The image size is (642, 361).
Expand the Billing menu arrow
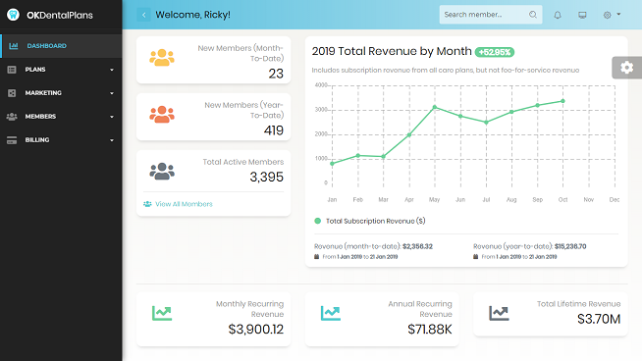pyautogui.click(x=112, y=140)
